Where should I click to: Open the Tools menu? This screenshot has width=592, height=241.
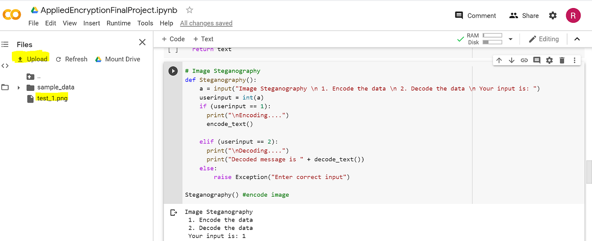click(145, 23)
